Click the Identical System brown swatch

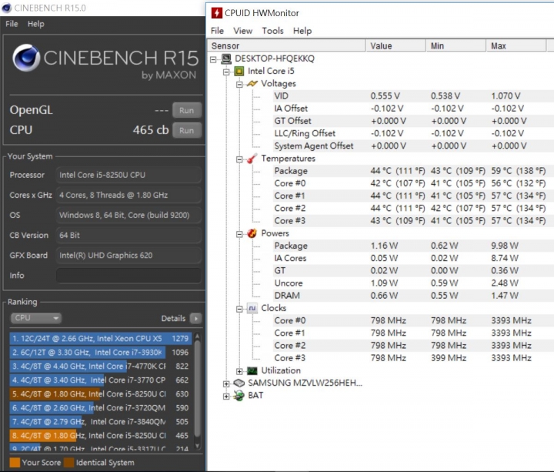(69, 463)
